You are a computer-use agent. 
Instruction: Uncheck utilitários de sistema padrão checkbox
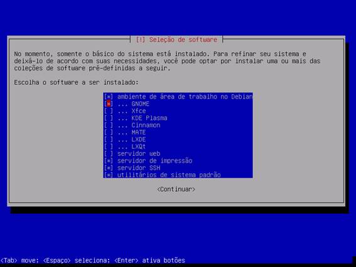(109, 175)
